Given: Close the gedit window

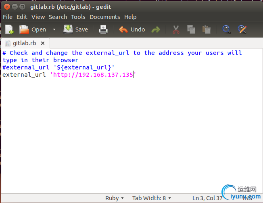Looking at the screenshot, I should click(7, 7).
